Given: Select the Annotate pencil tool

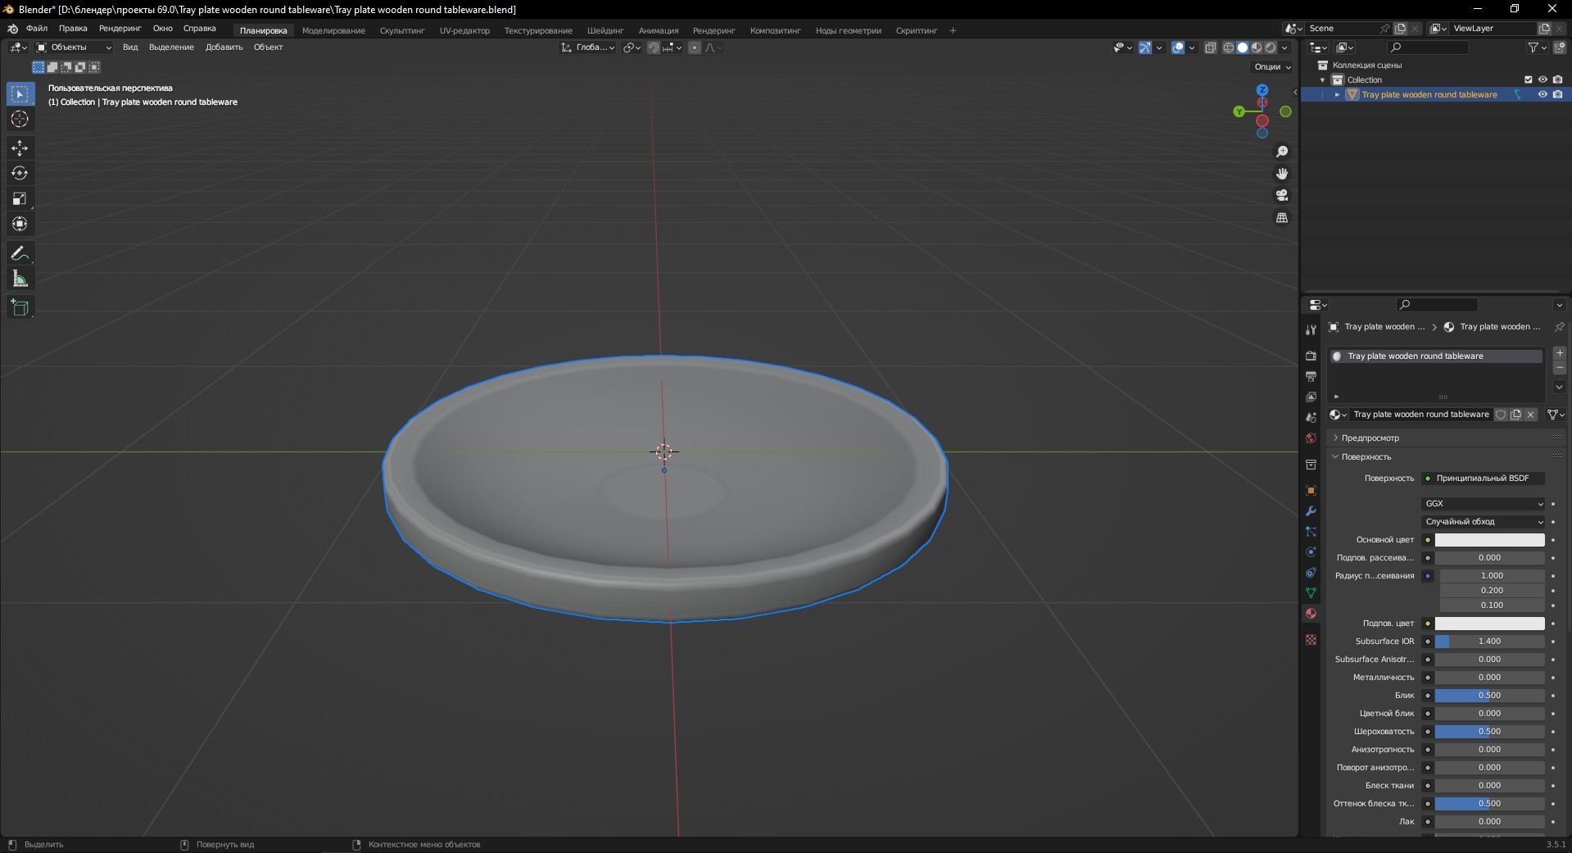Looking at the screenshot, I should (x=20, y=254).
